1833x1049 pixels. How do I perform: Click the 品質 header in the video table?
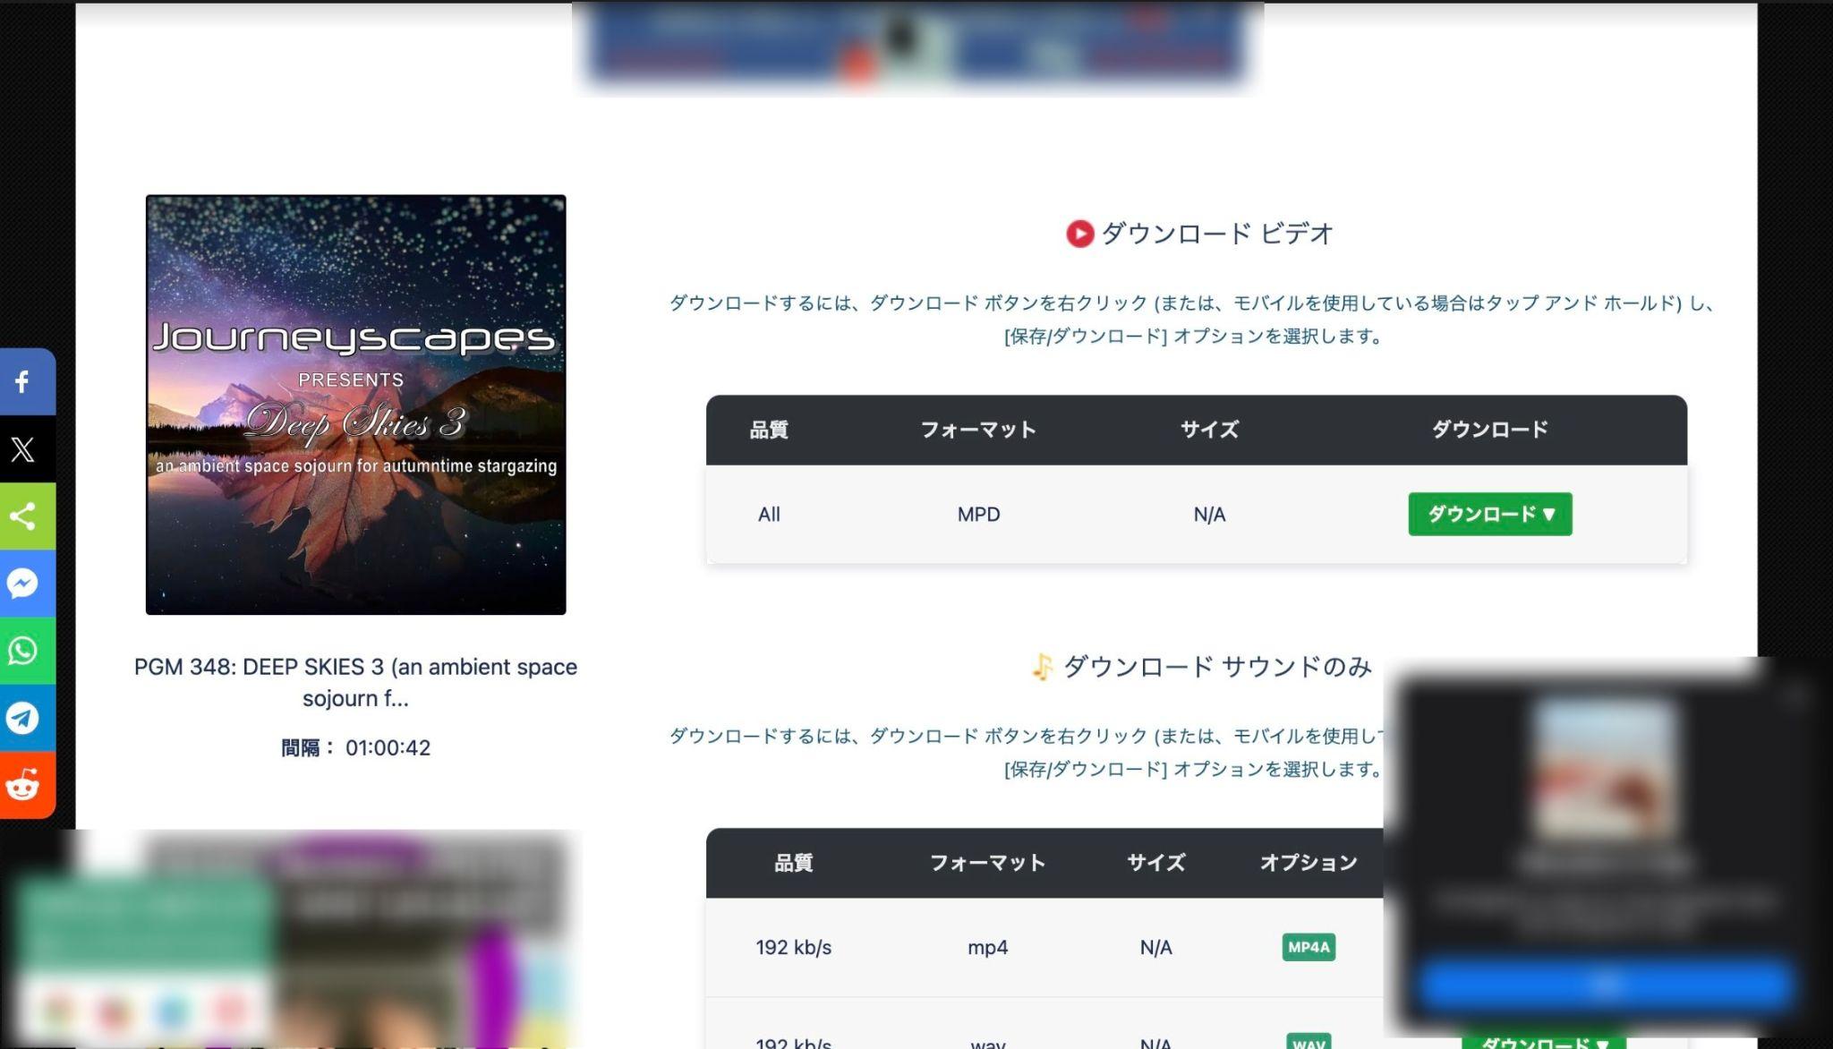click(x=768, y=431)
